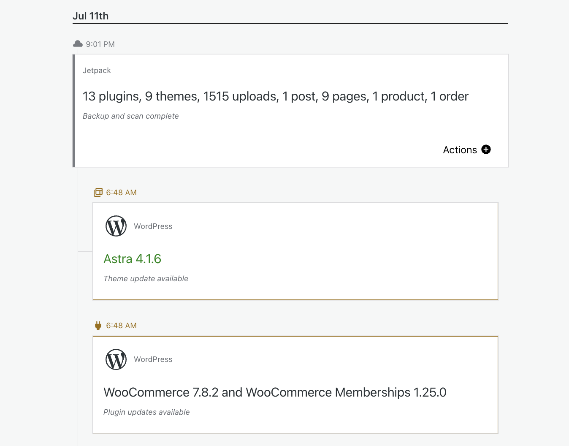Screen dimensions: 569x446
Task: Click the 6:48 AM timestamp above the WooCommerce card
Action: tap(121, 326)
